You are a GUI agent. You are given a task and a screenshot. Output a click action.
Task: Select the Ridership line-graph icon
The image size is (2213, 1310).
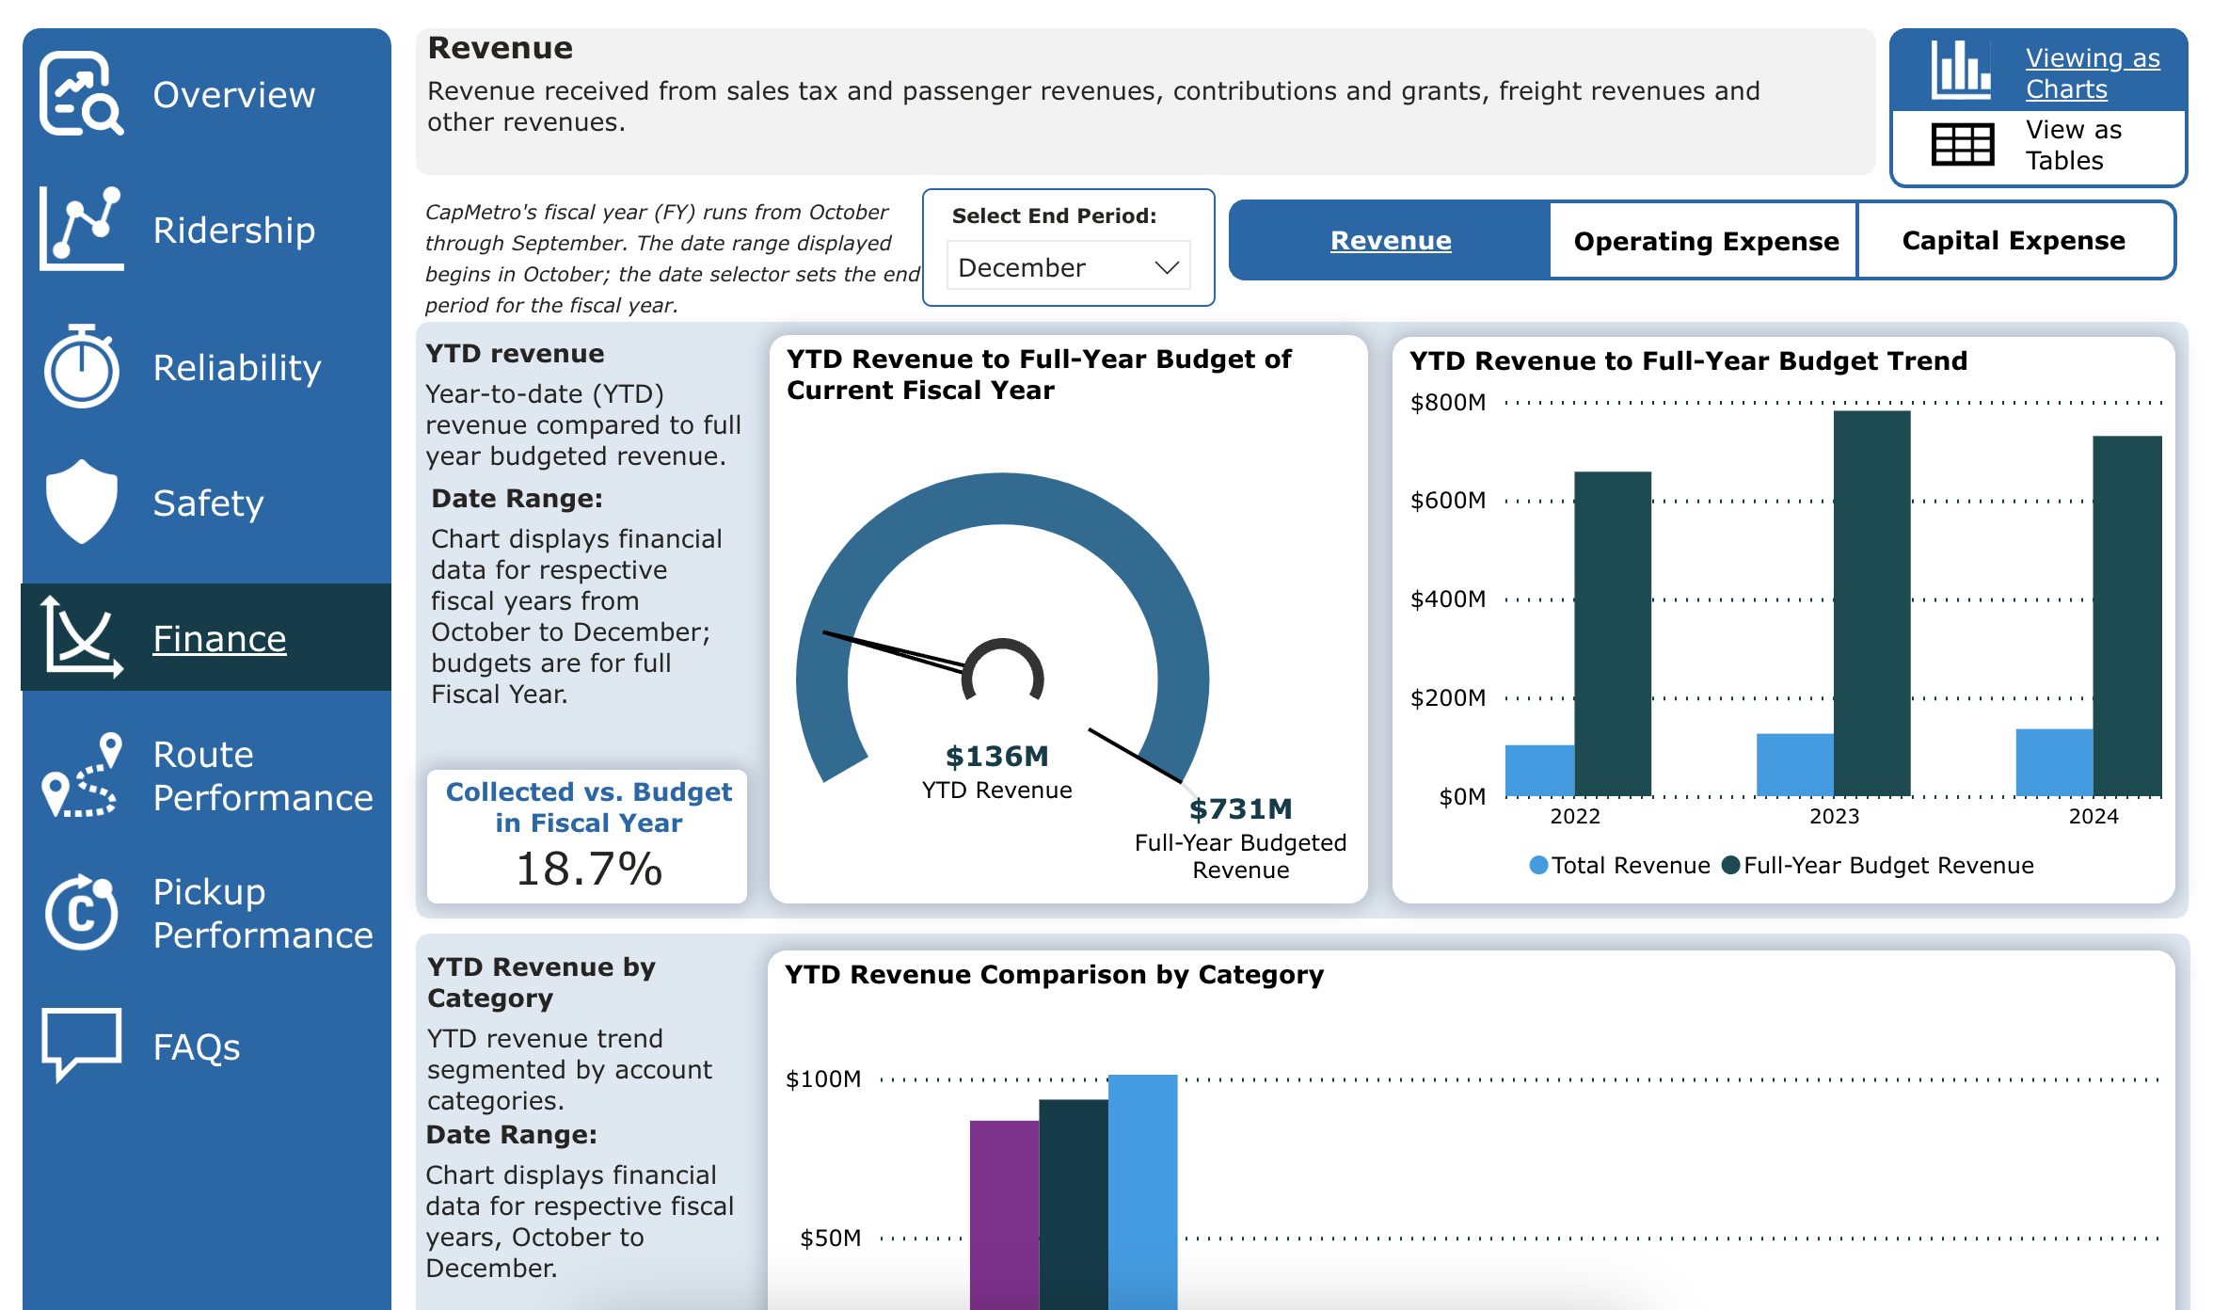click(x=82, y=229)
